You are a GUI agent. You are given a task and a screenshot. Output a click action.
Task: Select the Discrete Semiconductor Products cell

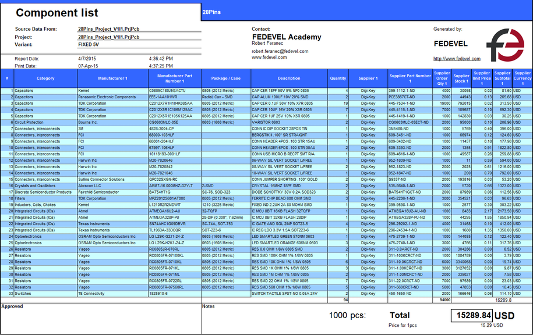tap(45, 192)
